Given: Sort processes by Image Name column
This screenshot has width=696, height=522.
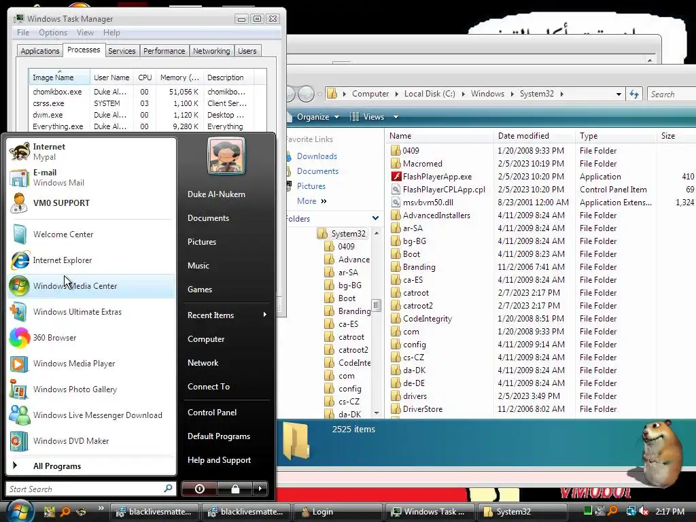Looking at the screenshot, I should (60, 77).
